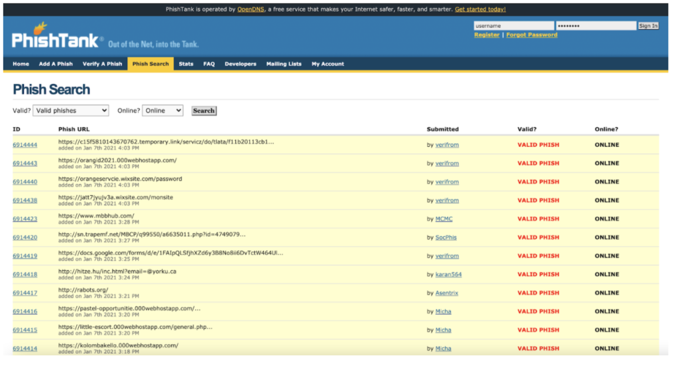Select the orangeservcie.wixsite.com/password URL text

pos(120,179)
